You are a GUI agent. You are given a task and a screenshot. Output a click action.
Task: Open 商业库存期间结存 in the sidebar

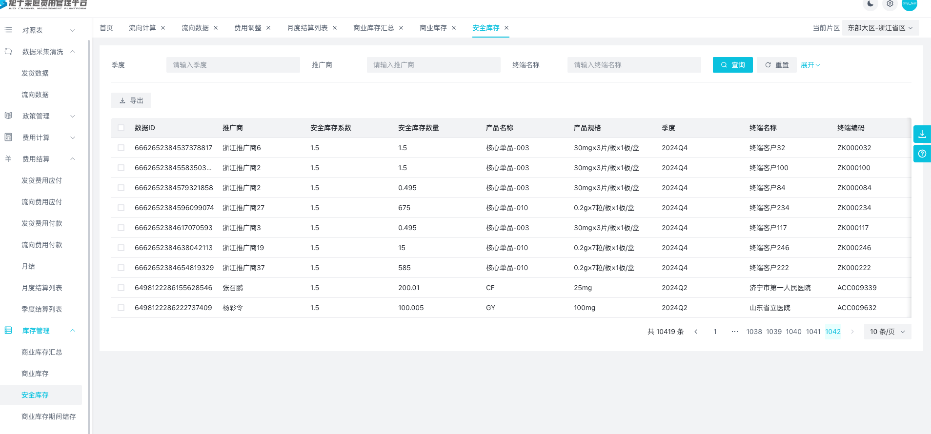click(48, 416)
